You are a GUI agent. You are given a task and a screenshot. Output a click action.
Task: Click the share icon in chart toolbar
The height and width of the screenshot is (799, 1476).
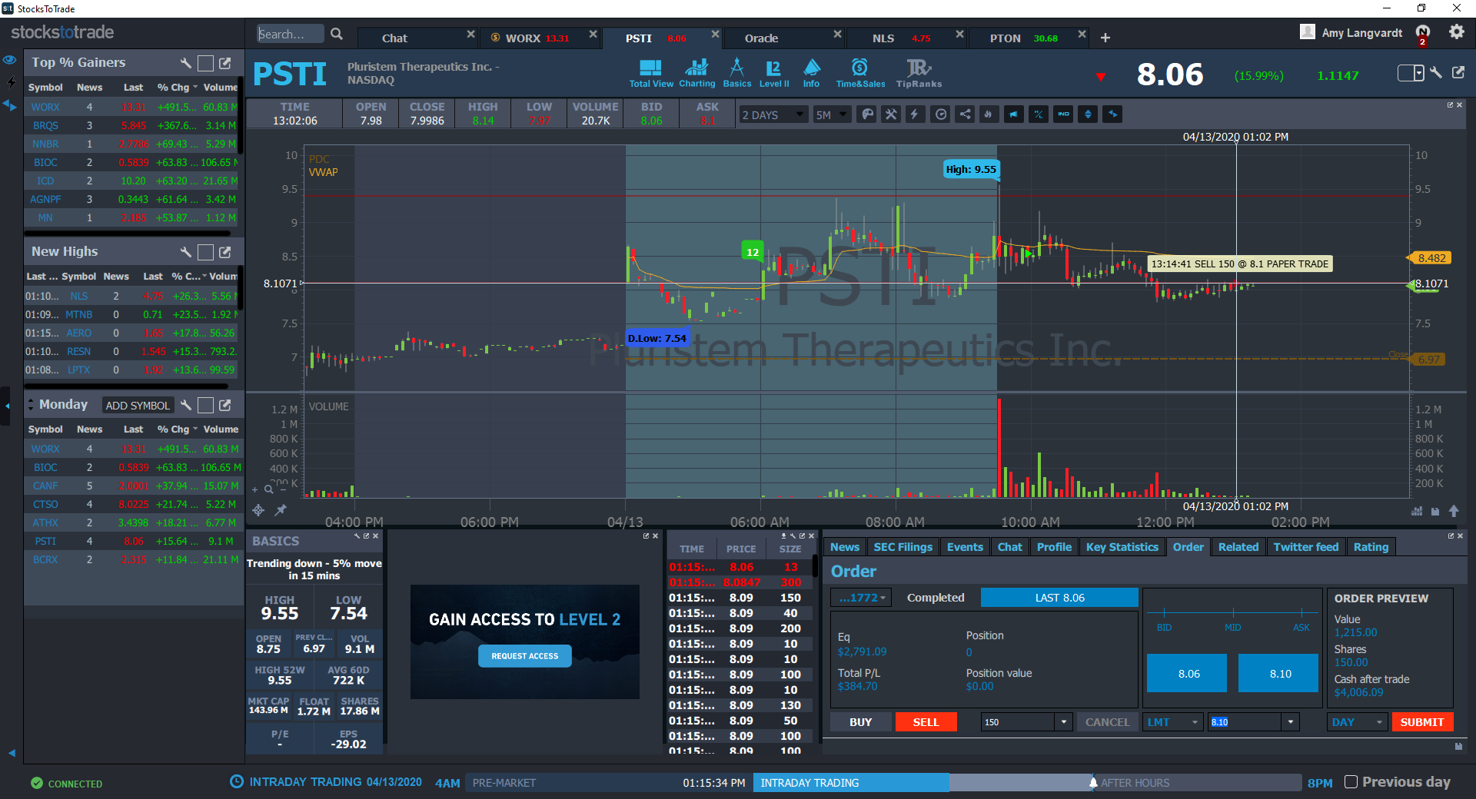(965, 114)
